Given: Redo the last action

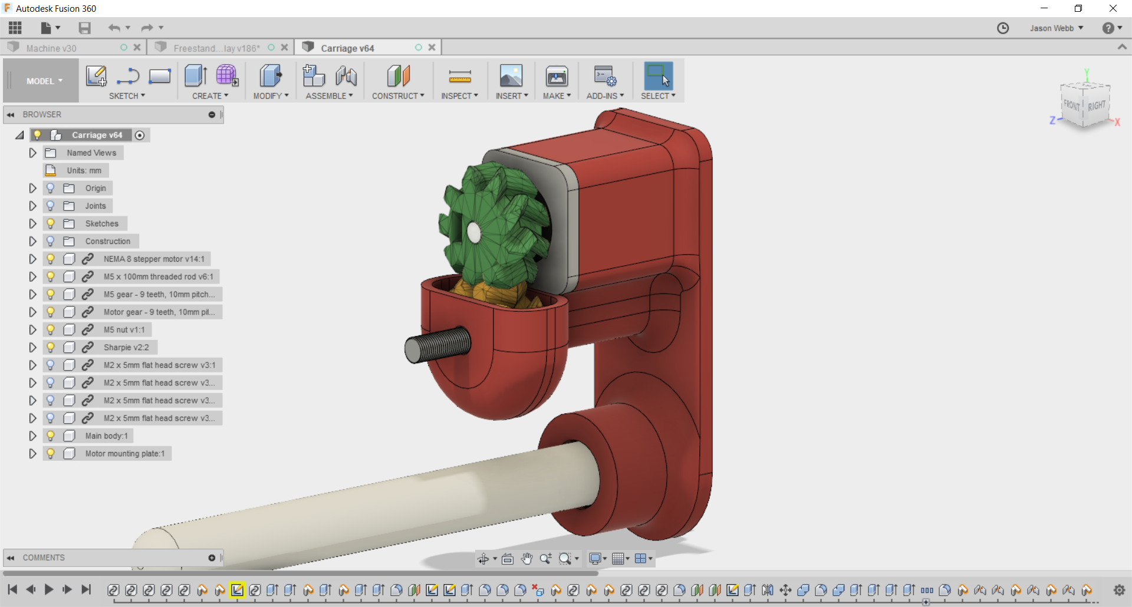Looking at the screenshot, I should point(147,28).
